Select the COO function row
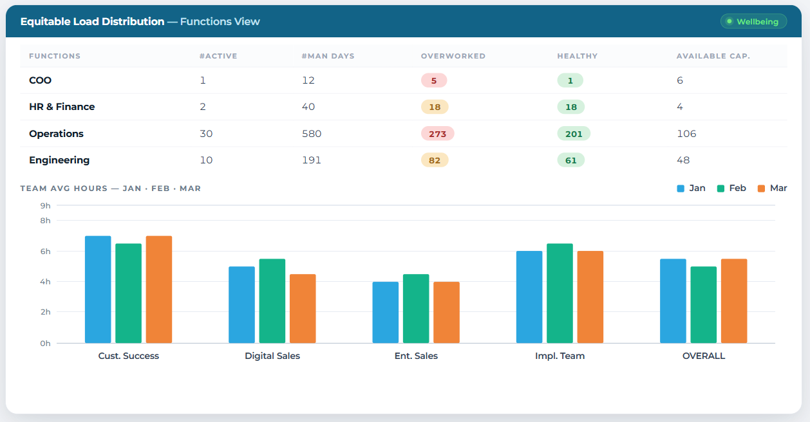Screen dimensions: 810x422 coord(404,80)
